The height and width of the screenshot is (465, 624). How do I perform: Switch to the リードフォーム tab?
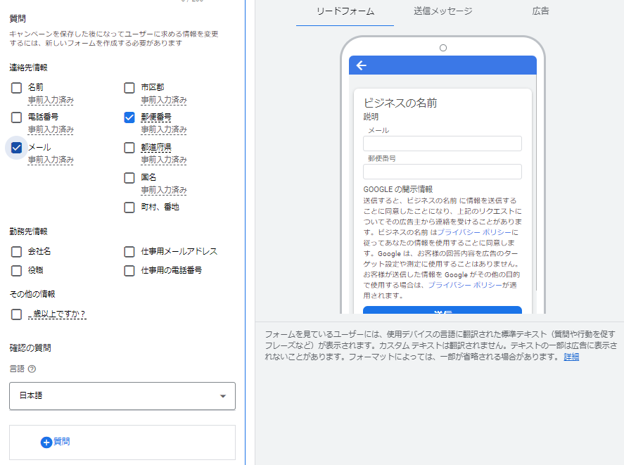pos(345,11)
